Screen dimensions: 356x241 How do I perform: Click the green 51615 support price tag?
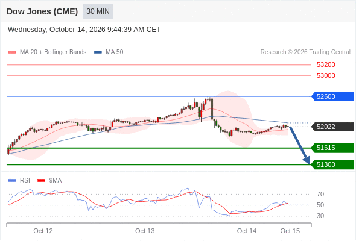pos(332,148)
